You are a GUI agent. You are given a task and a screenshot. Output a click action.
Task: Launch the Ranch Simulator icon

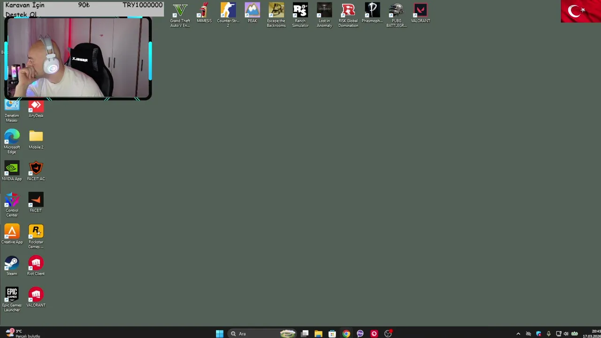pyautogui.click(x=300, y=15)
